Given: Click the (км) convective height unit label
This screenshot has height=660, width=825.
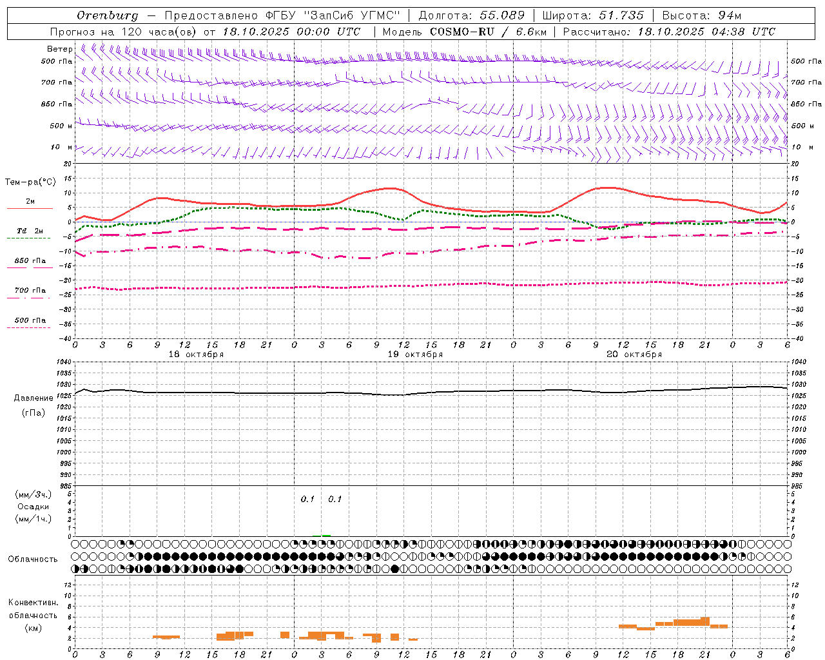Looking at the screenshot, I should point(33,628).
